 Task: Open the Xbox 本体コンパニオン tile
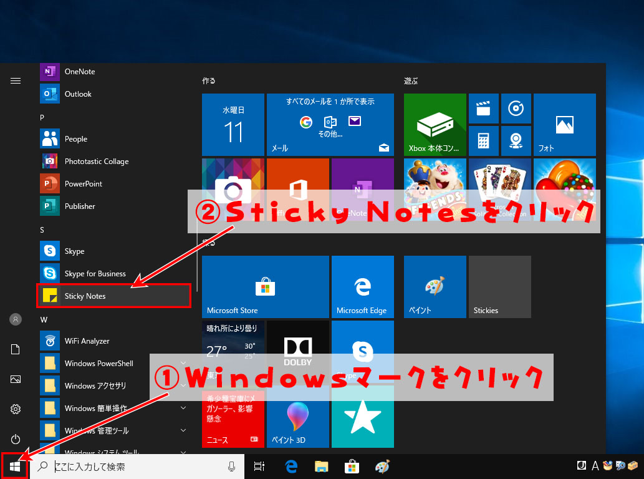click(435, 125)
